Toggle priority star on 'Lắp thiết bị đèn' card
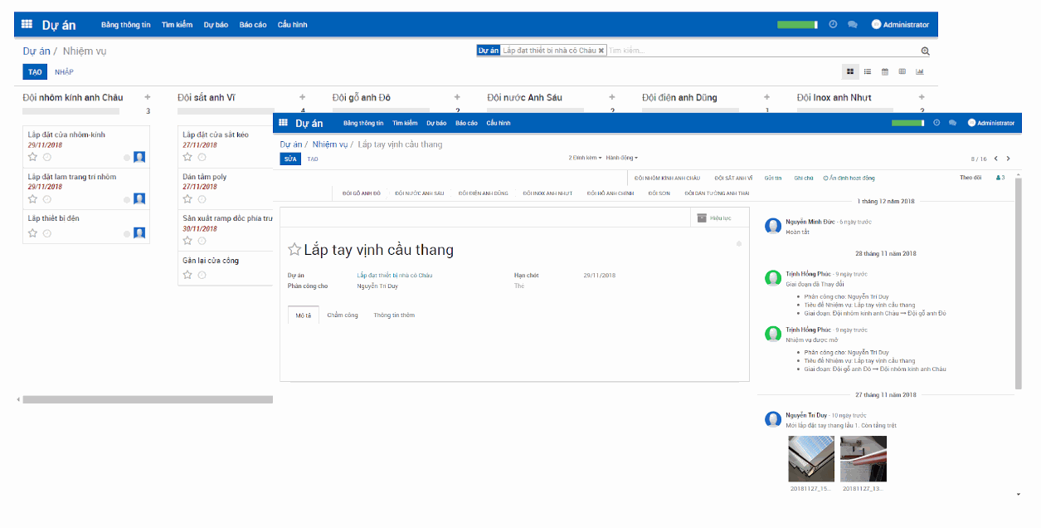The width and height of the screenshot is (1041, 528). (x=32, y=232)
